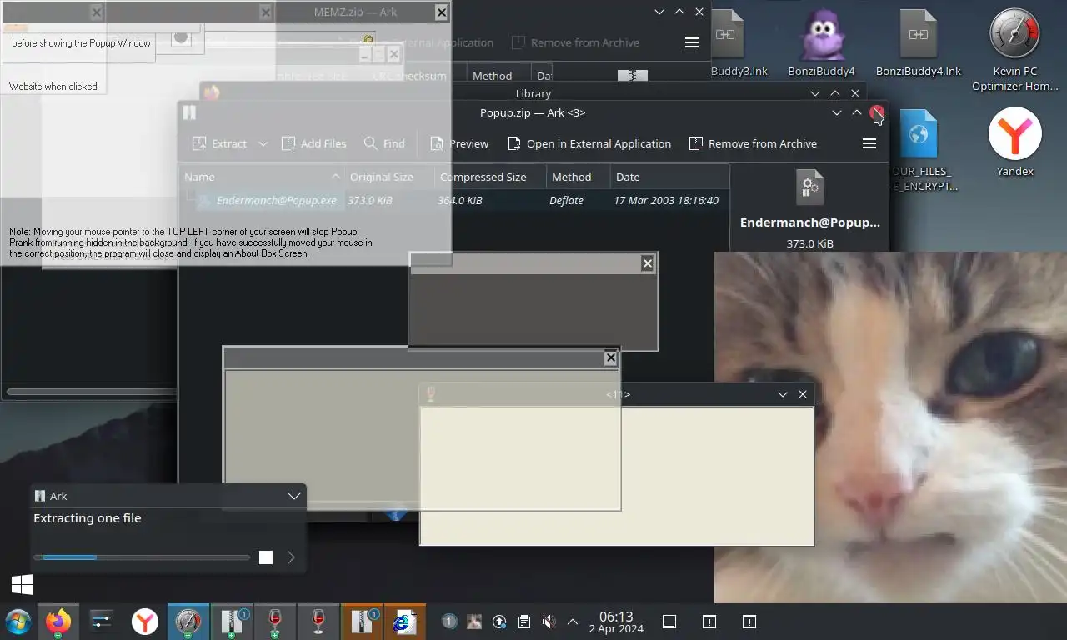Click the Deflate method cell
This screenshot has width=1067, height=640.
(x=566, y=200)
